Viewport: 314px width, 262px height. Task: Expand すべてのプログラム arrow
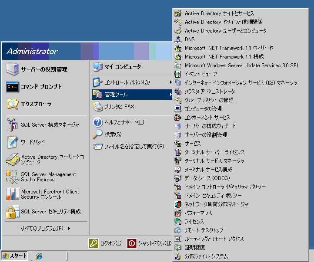(69, 228)
